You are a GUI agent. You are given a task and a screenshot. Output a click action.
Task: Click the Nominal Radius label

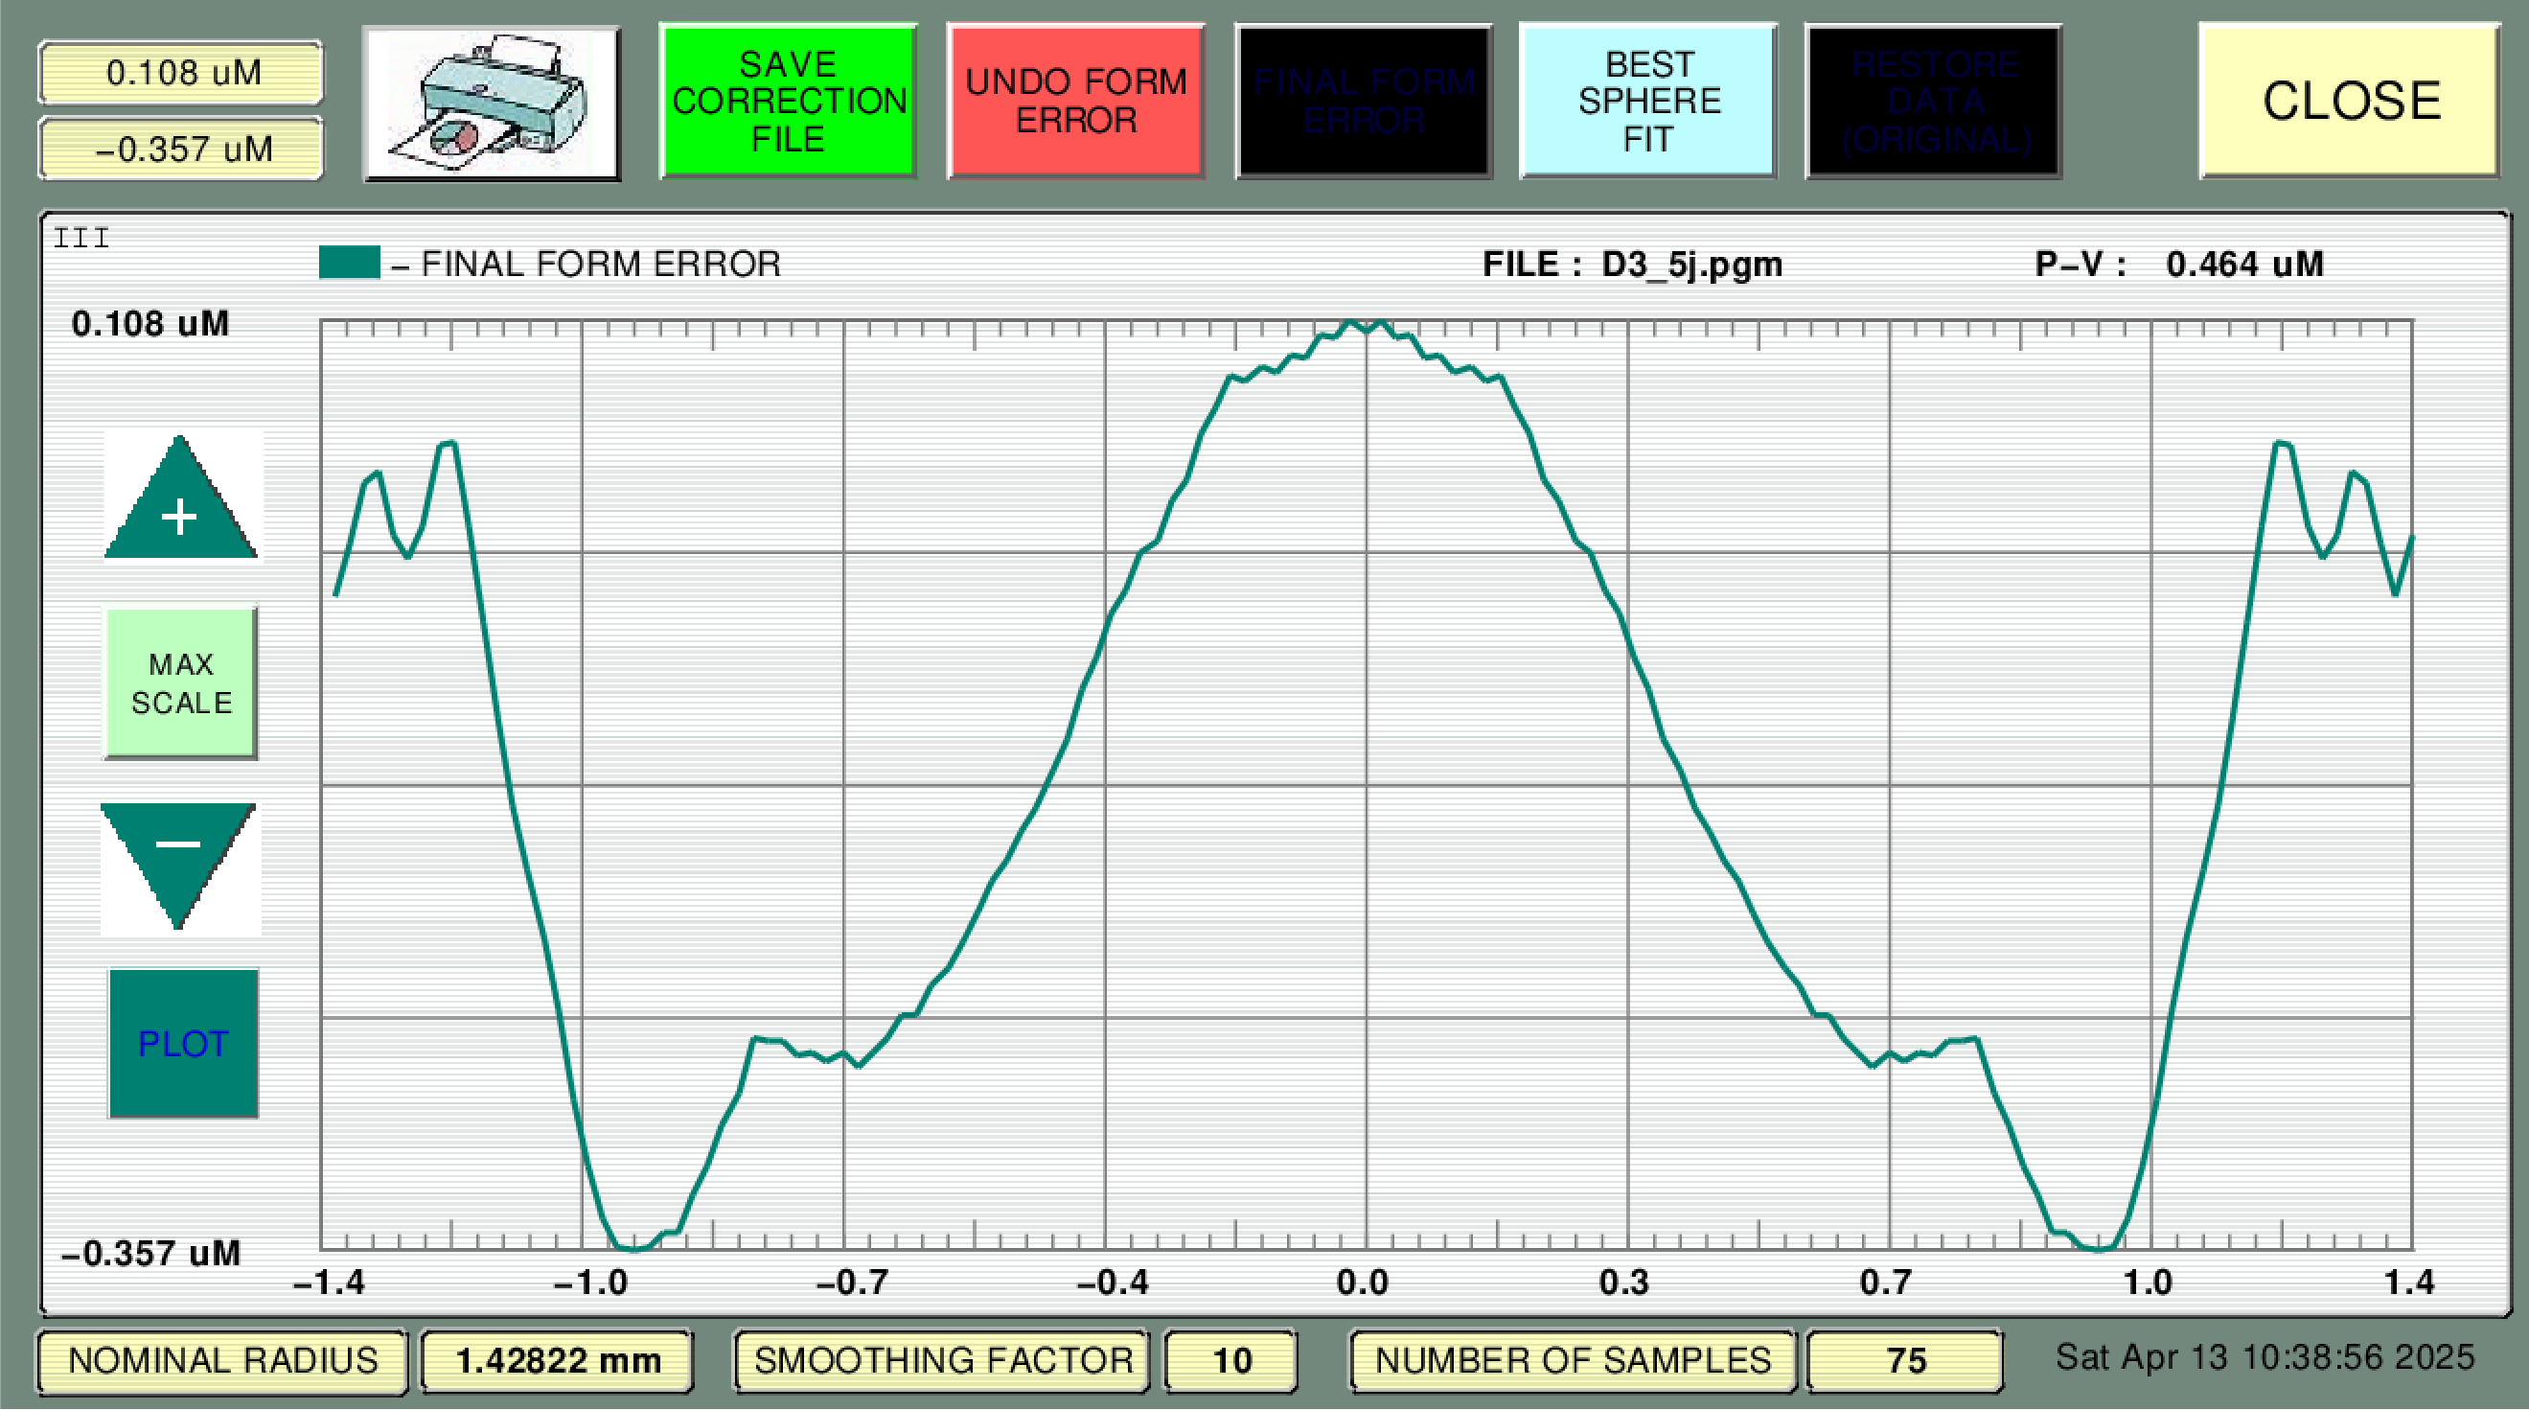tap(223, 1361)
